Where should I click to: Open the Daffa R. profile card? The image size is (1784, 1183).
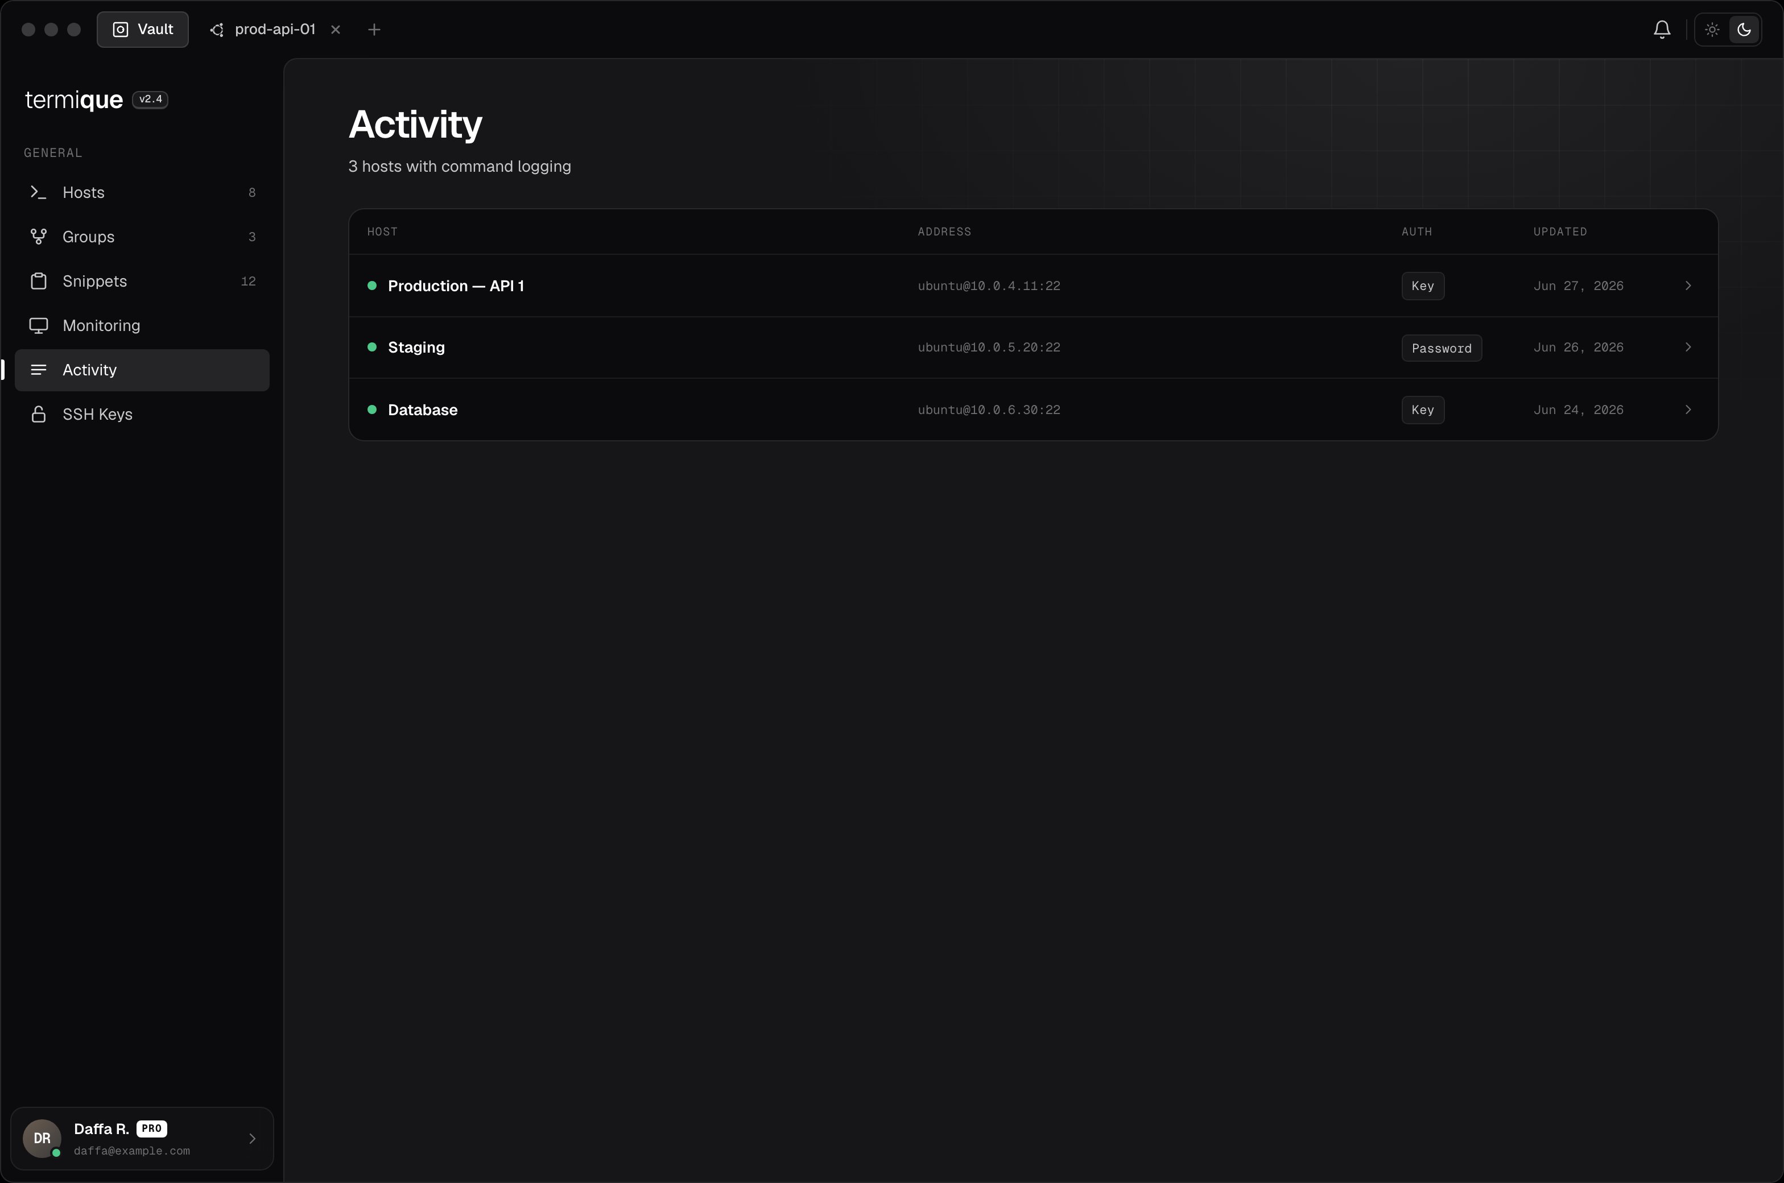pyautogui.click(x=142, y=1139)
